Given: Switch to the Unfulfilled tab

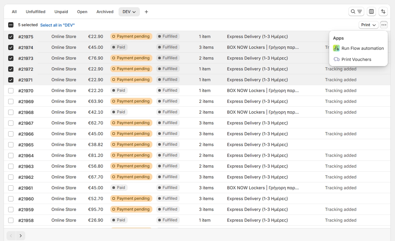Looking at the screenshot, I should coord(35,12).
